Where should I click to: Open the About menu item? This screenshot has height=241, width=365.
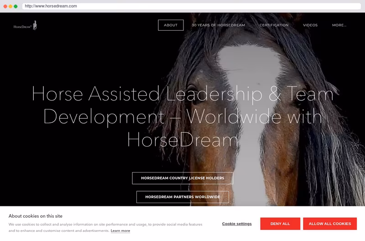[x=171, y=25]
